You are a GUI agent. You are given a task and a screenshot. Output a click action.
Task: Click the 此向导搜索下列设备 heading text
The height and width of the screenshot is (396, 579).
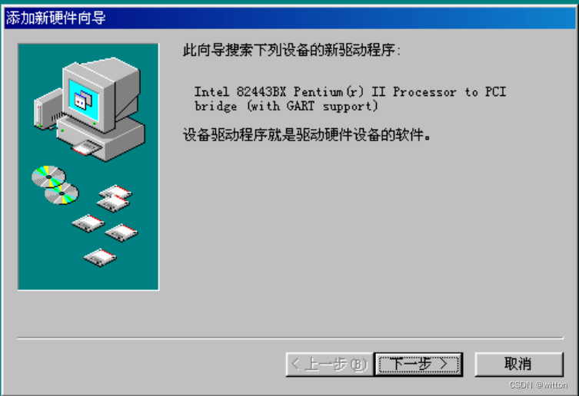(291, 50)
